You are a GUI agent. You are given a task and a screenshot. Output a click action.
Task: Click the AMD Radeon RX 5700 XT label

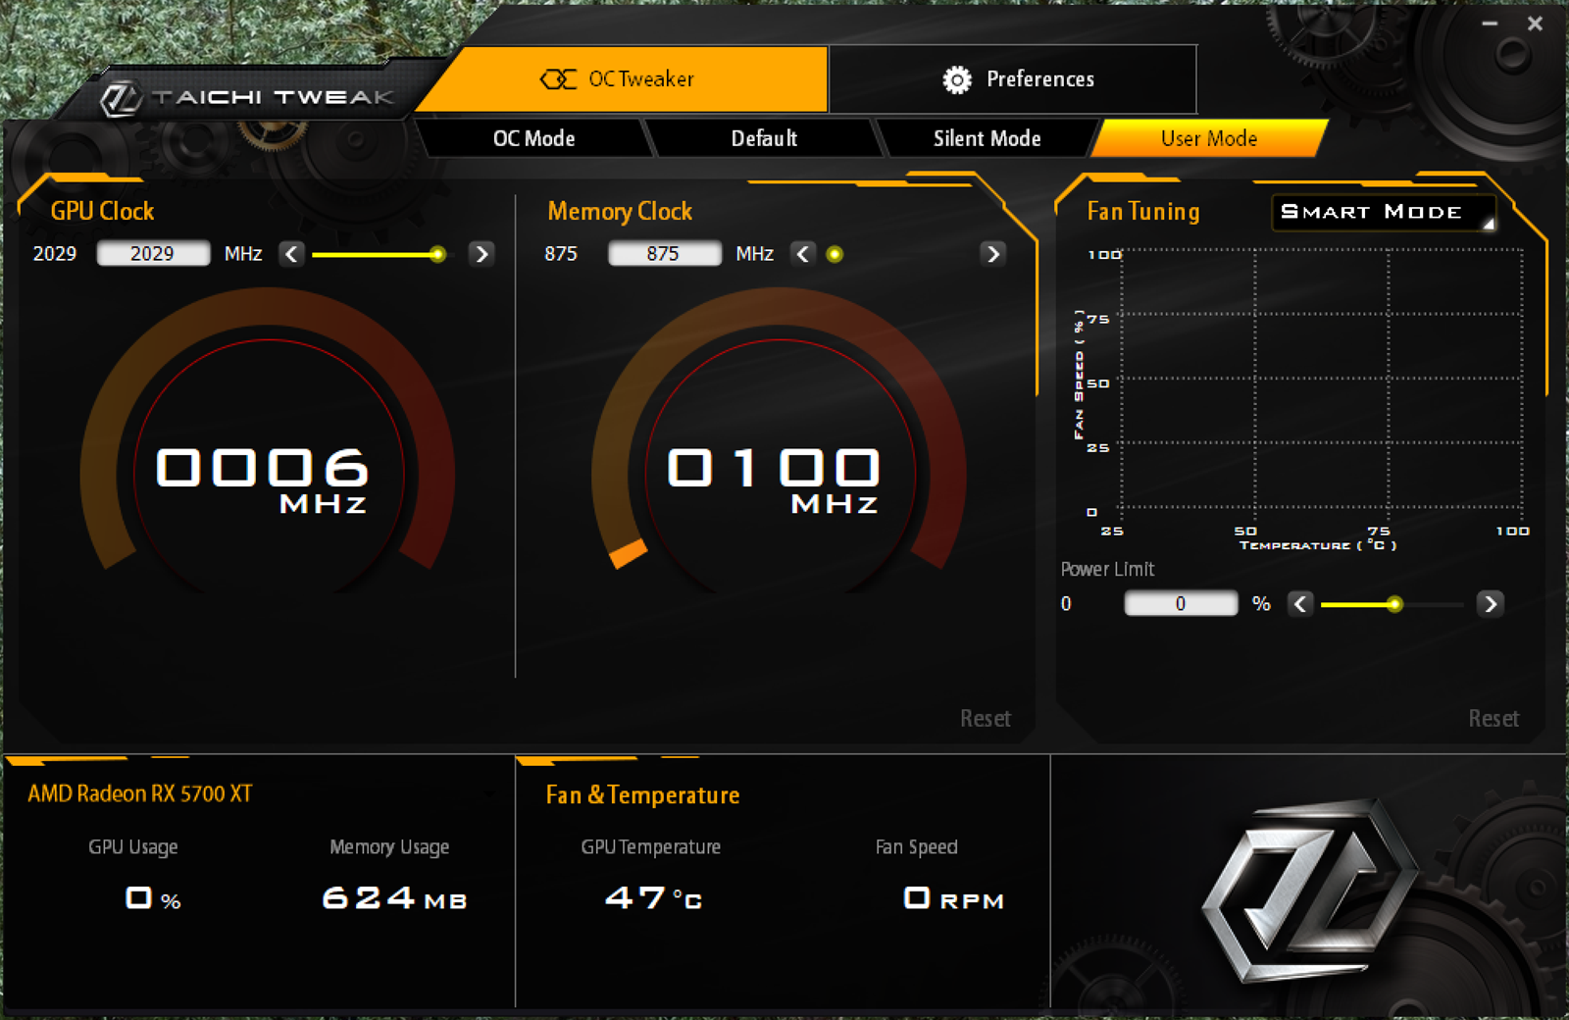pos(140,793)
